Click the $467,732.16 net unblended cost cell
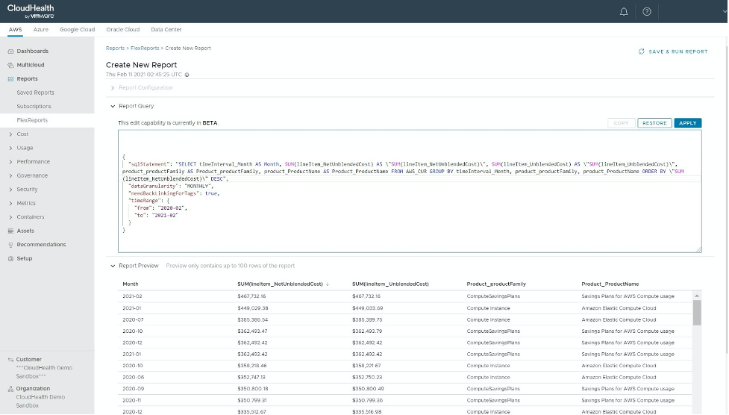This screenshot has height=415, width=729. [251, 296]
